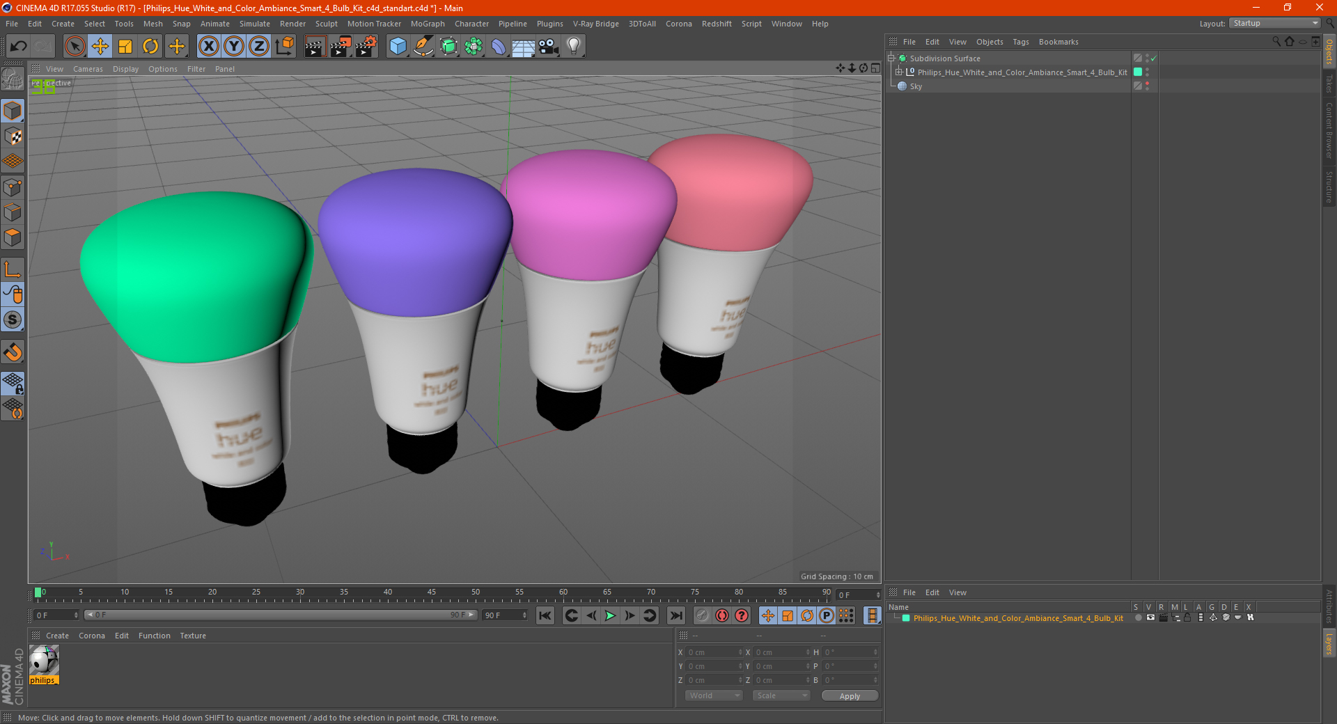
Task: Toggle layer Solo column for Philips_Hue layer
Action: (1138, 617)
